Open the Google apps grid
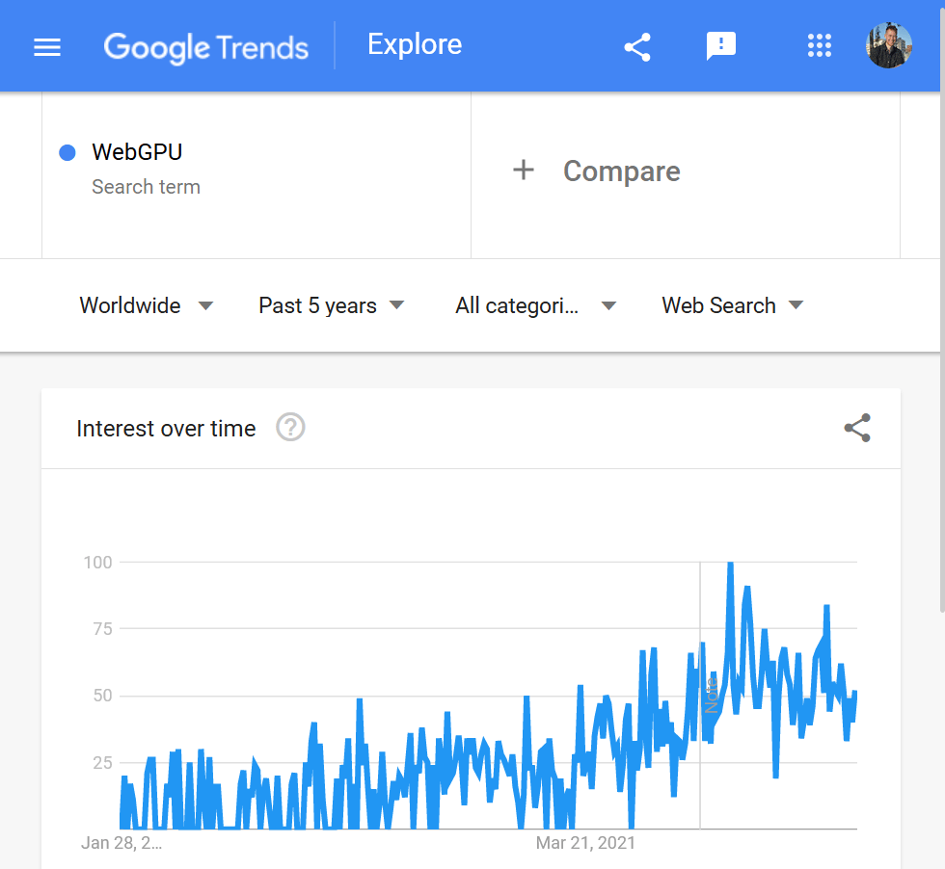Screen dimensions: 945x869 click(819, 46)
